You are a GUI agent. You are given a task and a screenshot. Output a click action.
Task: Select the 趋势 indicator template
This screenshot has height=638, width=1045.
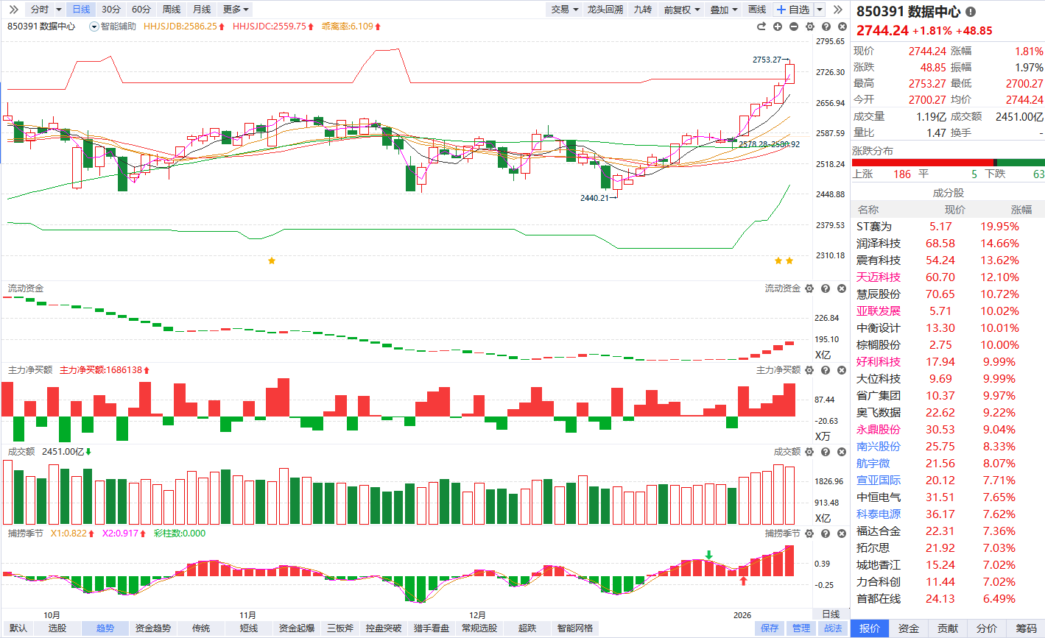pos(105,628)
